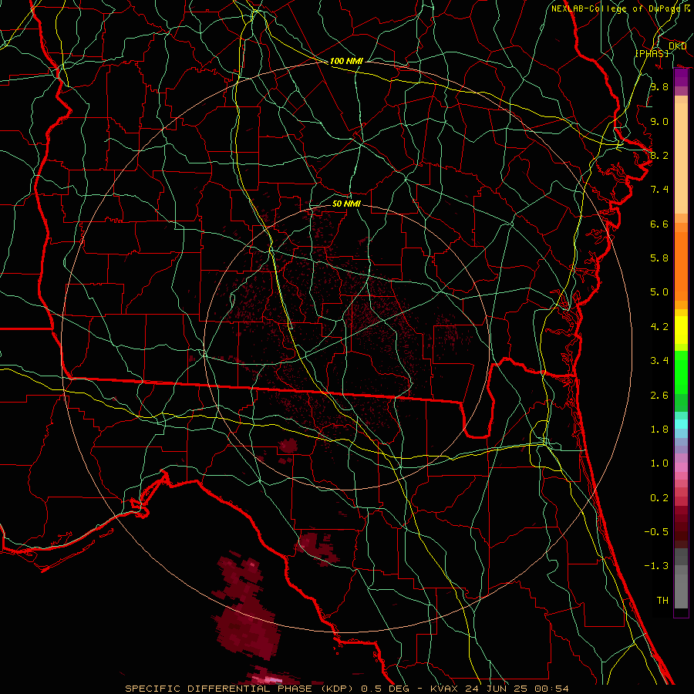
Task: Click the 2.6 scale value
Action: 659,396
